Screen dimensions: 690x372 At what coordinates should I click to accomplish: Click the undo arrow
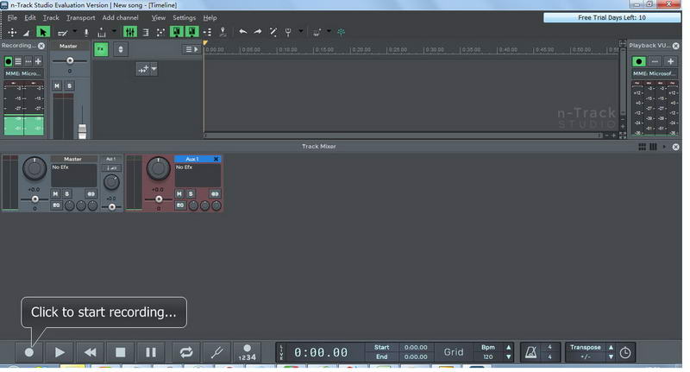point(242,32)
